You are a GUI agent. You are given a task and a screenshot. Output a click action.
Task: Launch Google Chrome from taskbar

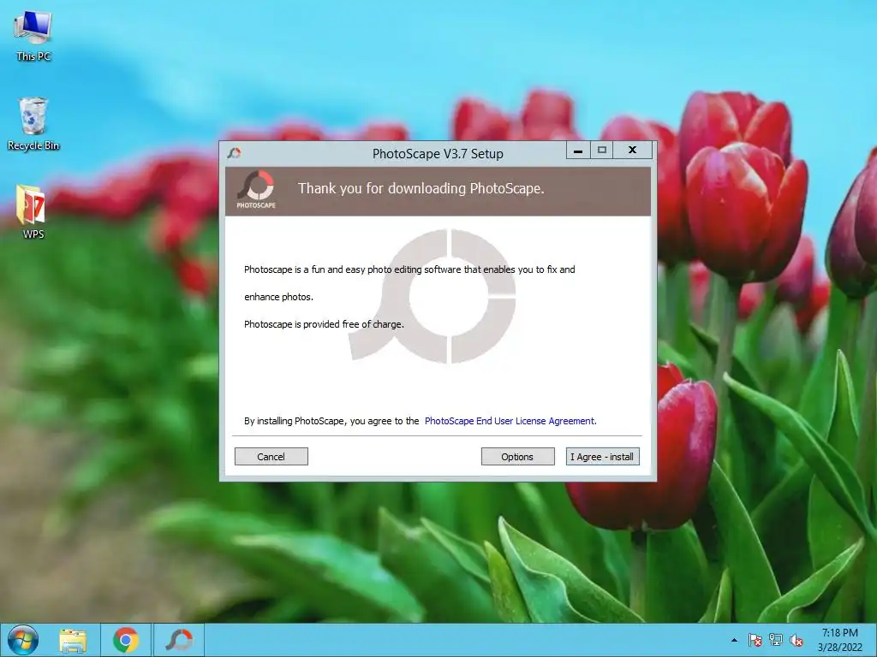126,640
